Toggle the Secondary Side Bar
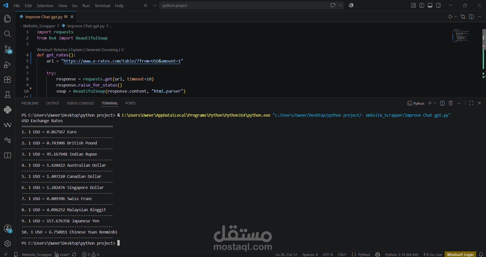This screenshot has width=486, height=257. 438,5
